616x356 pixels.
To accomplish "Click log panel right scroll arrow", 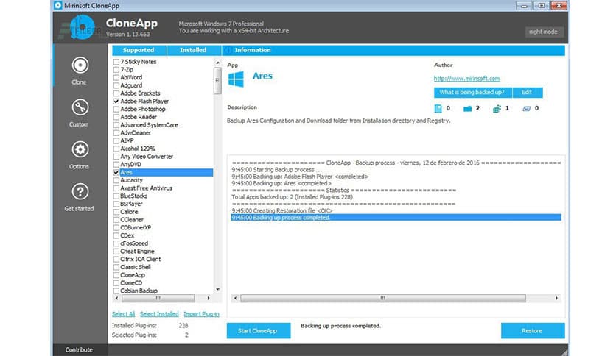I will coord(556,299).
